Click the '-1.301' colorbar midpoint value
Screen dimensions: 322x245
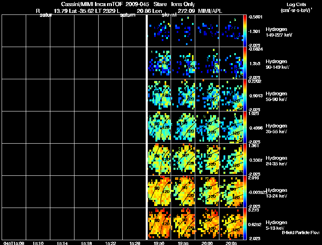(x=254, y=31)
